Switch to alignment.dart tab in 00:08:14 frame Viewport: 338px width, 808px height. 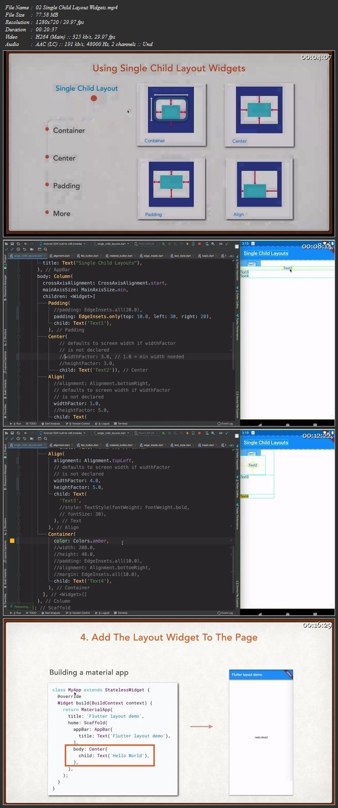(61, 255)
